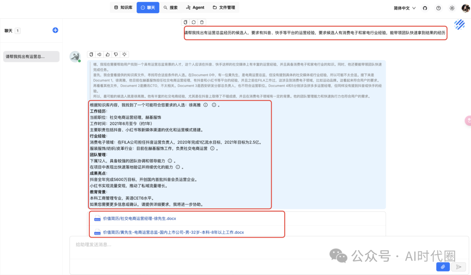
Task: Open the reference icon directly after 徐高雅
Action: [205, 105]
